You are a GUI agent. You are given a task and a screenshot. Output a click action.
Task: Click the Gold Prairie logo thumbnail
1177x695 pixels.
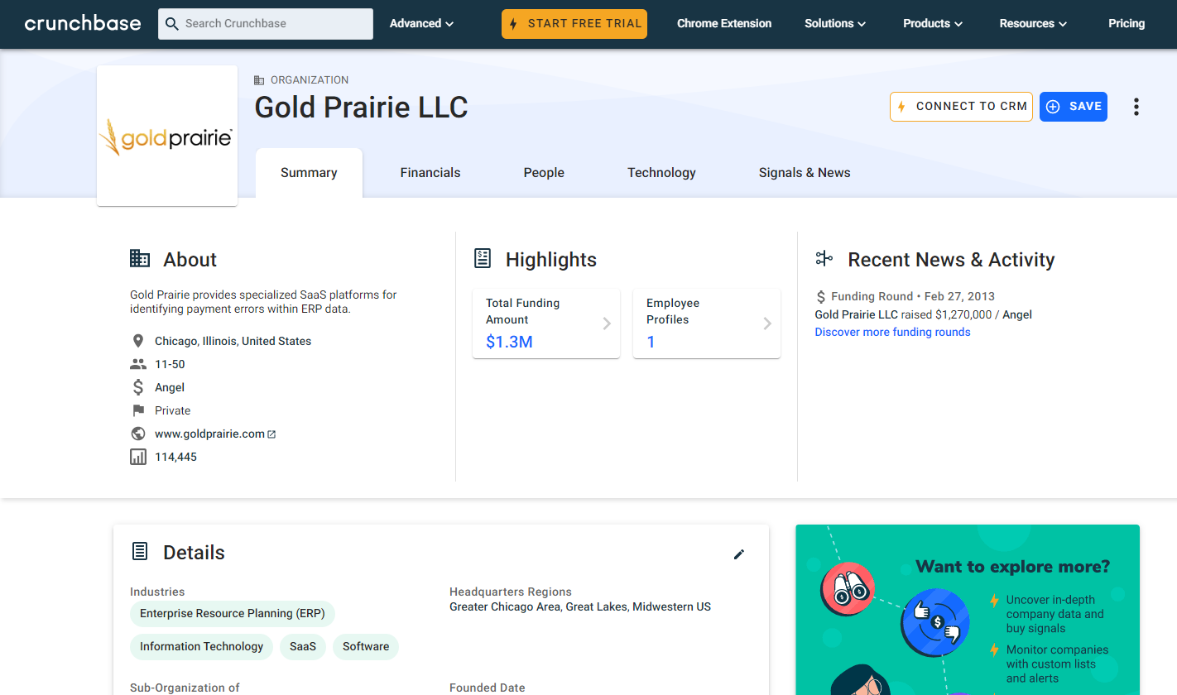tap(166, 135)
